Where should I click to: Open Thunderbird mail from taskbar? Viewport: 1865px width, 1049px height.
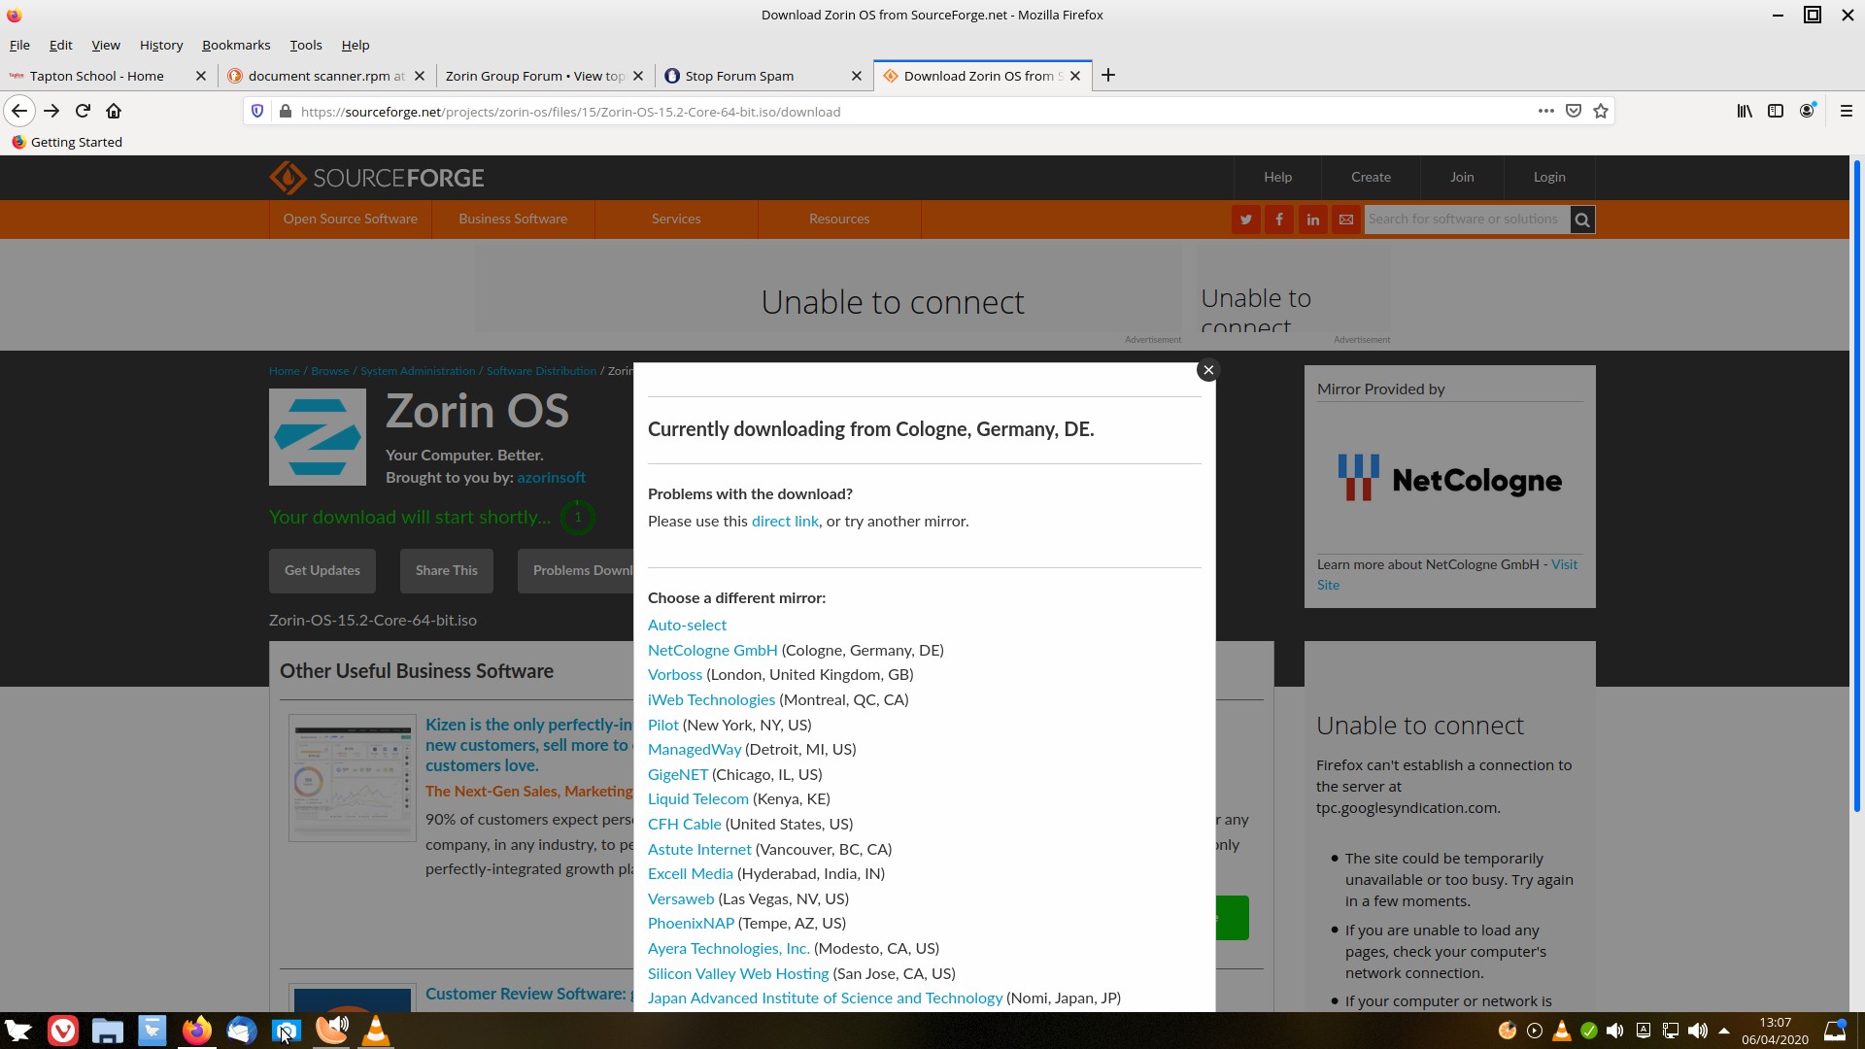[242, 1031]
